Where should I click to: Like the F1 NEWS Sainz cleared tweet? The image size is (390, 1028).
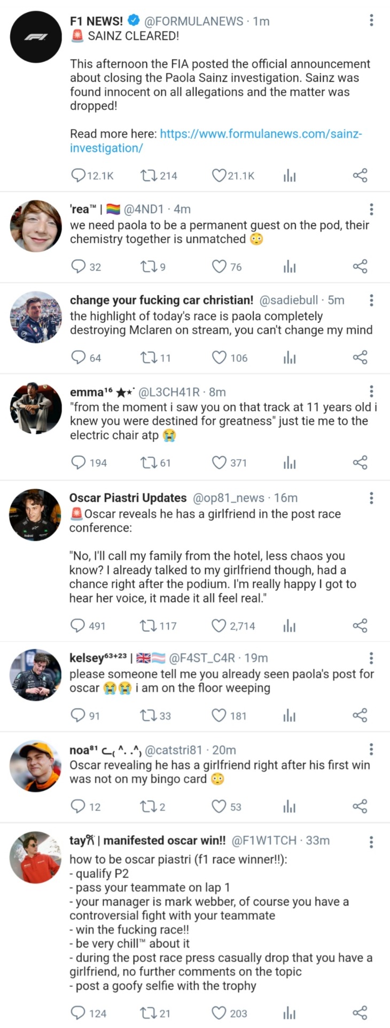(x=219, y=176)
